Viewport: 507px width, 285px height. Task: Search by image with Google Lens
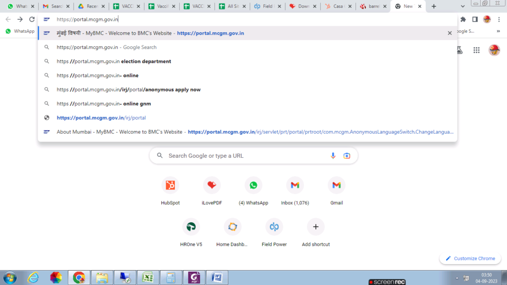tap(347, 155)
